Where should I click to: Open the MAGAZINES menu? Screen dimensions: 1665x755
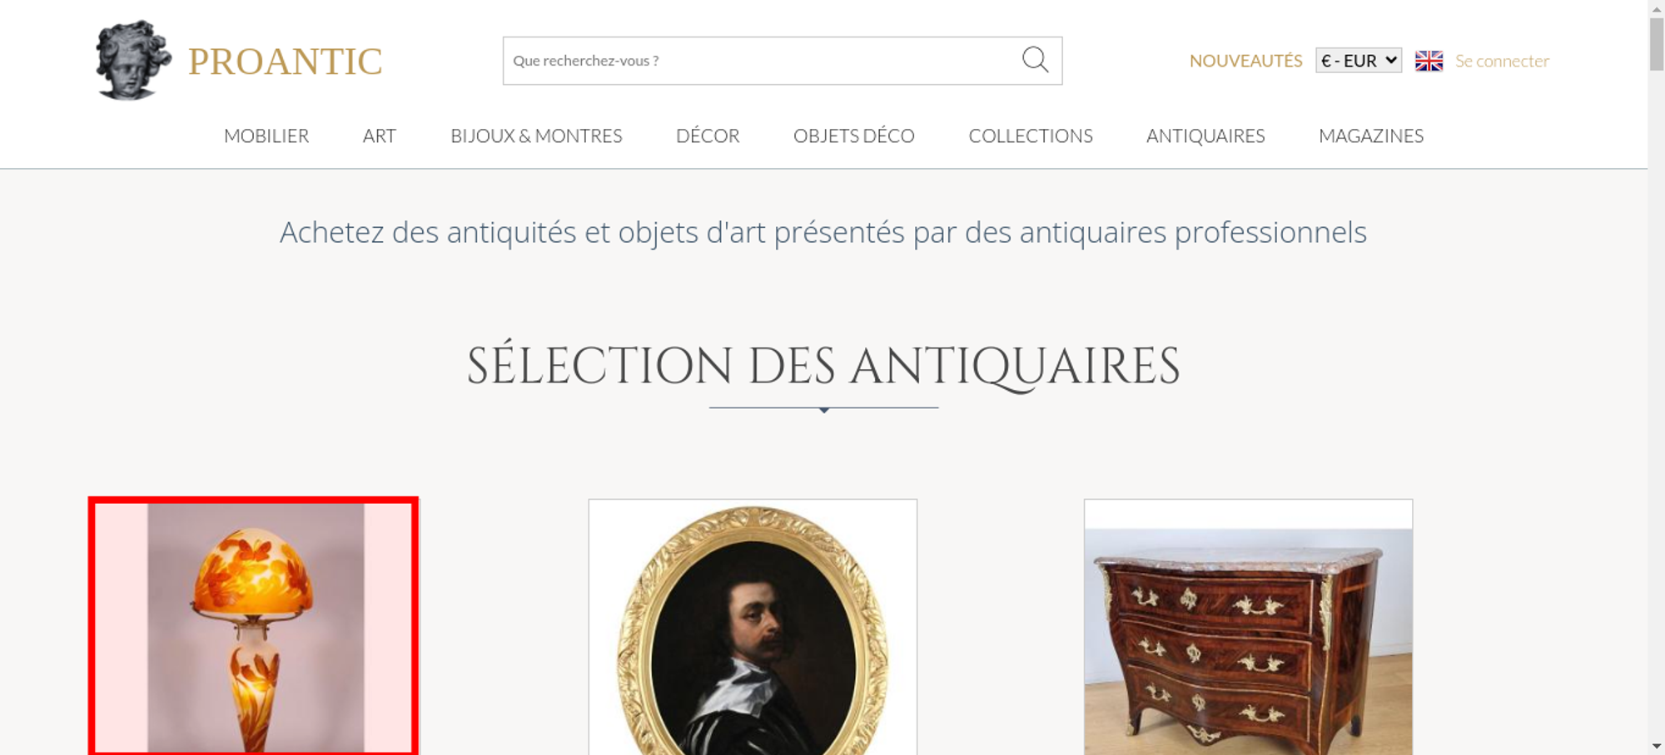(x=1371, y=136)
